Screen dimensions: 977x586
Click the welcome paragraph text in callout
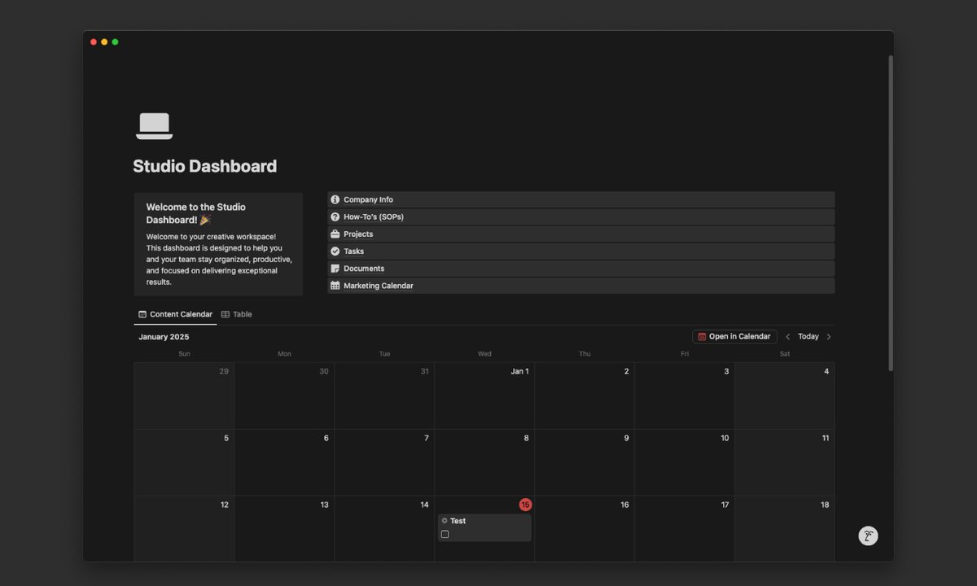[x=218, y=260]
